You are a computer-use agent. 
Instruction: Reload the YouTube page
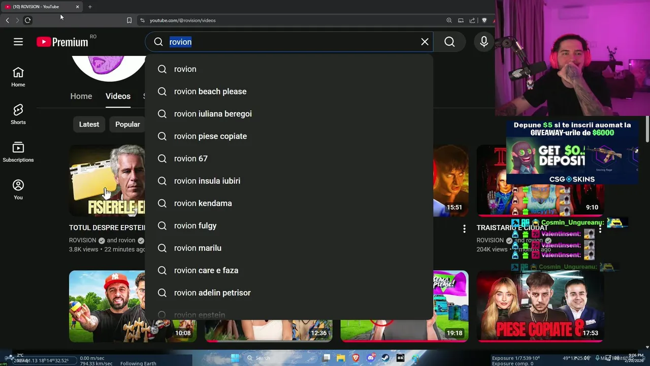pos(27,20)
